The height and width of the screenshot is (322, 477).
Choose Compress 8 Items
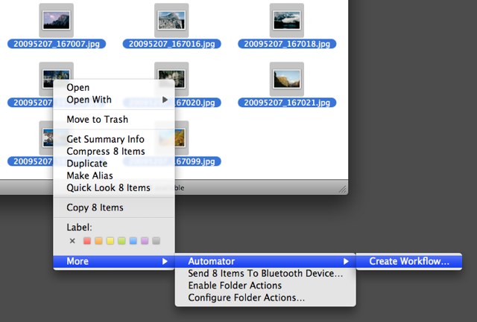(105, 151)
